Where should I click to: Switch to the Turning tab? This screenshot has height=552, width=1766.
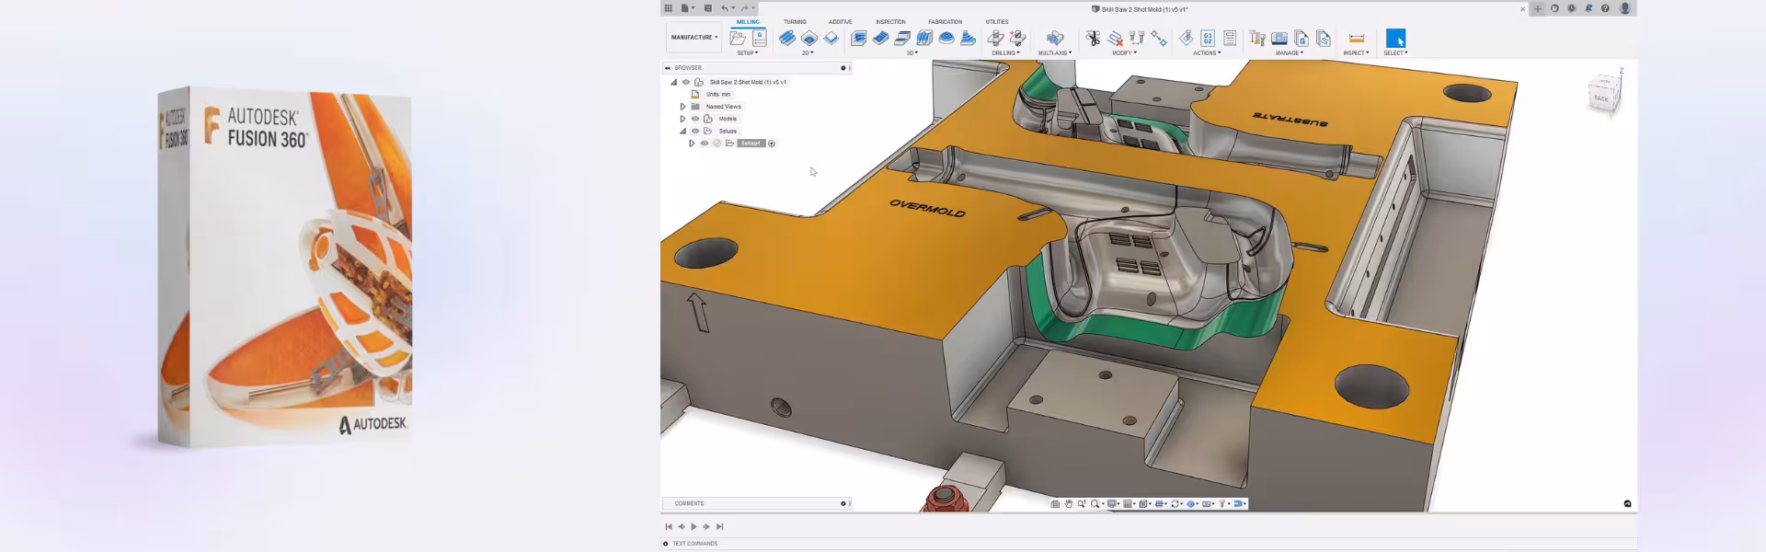(x=795, y=22)
